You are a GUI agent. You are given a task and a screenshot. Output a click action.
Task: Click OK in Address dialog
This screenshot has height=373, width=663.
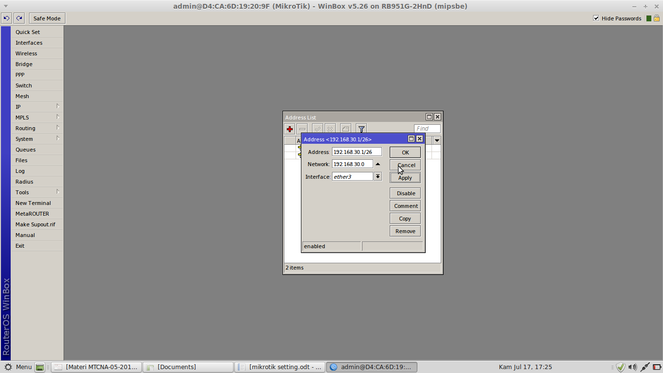(405, 153)
